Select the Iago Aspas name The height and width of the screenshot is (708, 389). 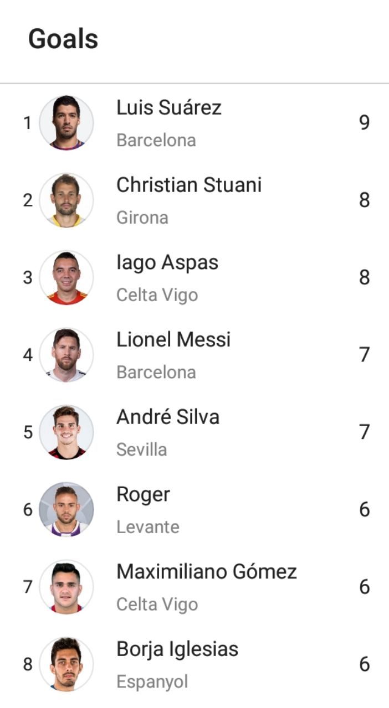coord(167,262)
